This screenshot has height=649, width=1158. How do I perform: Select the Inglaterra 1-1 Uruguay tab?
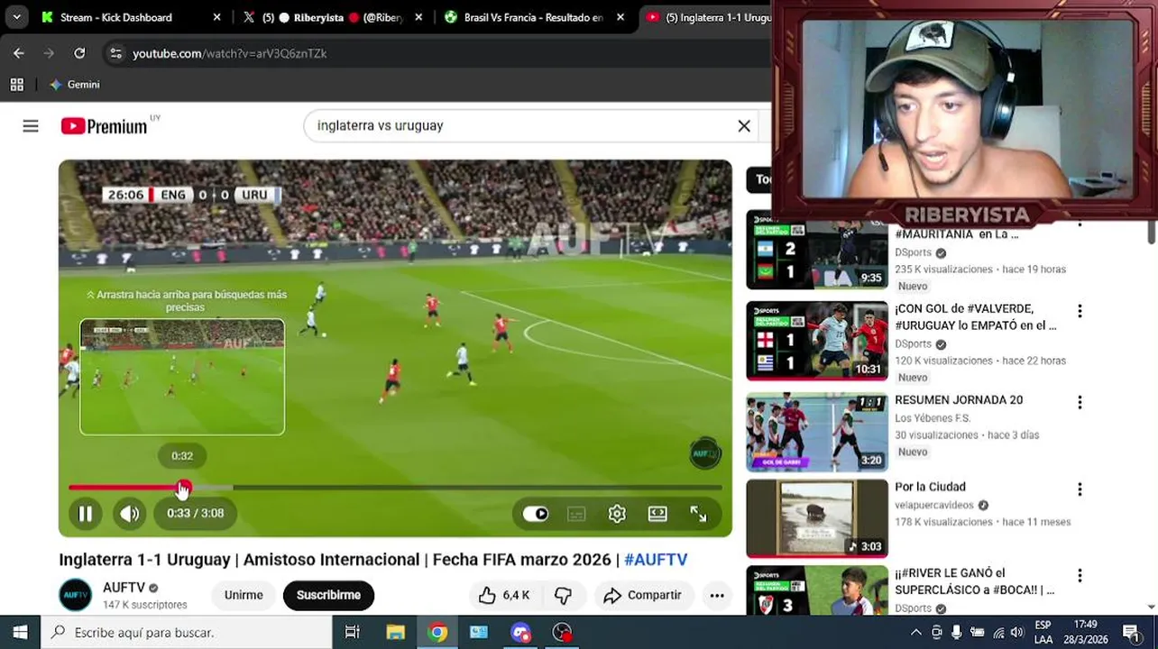coord(708,17)
